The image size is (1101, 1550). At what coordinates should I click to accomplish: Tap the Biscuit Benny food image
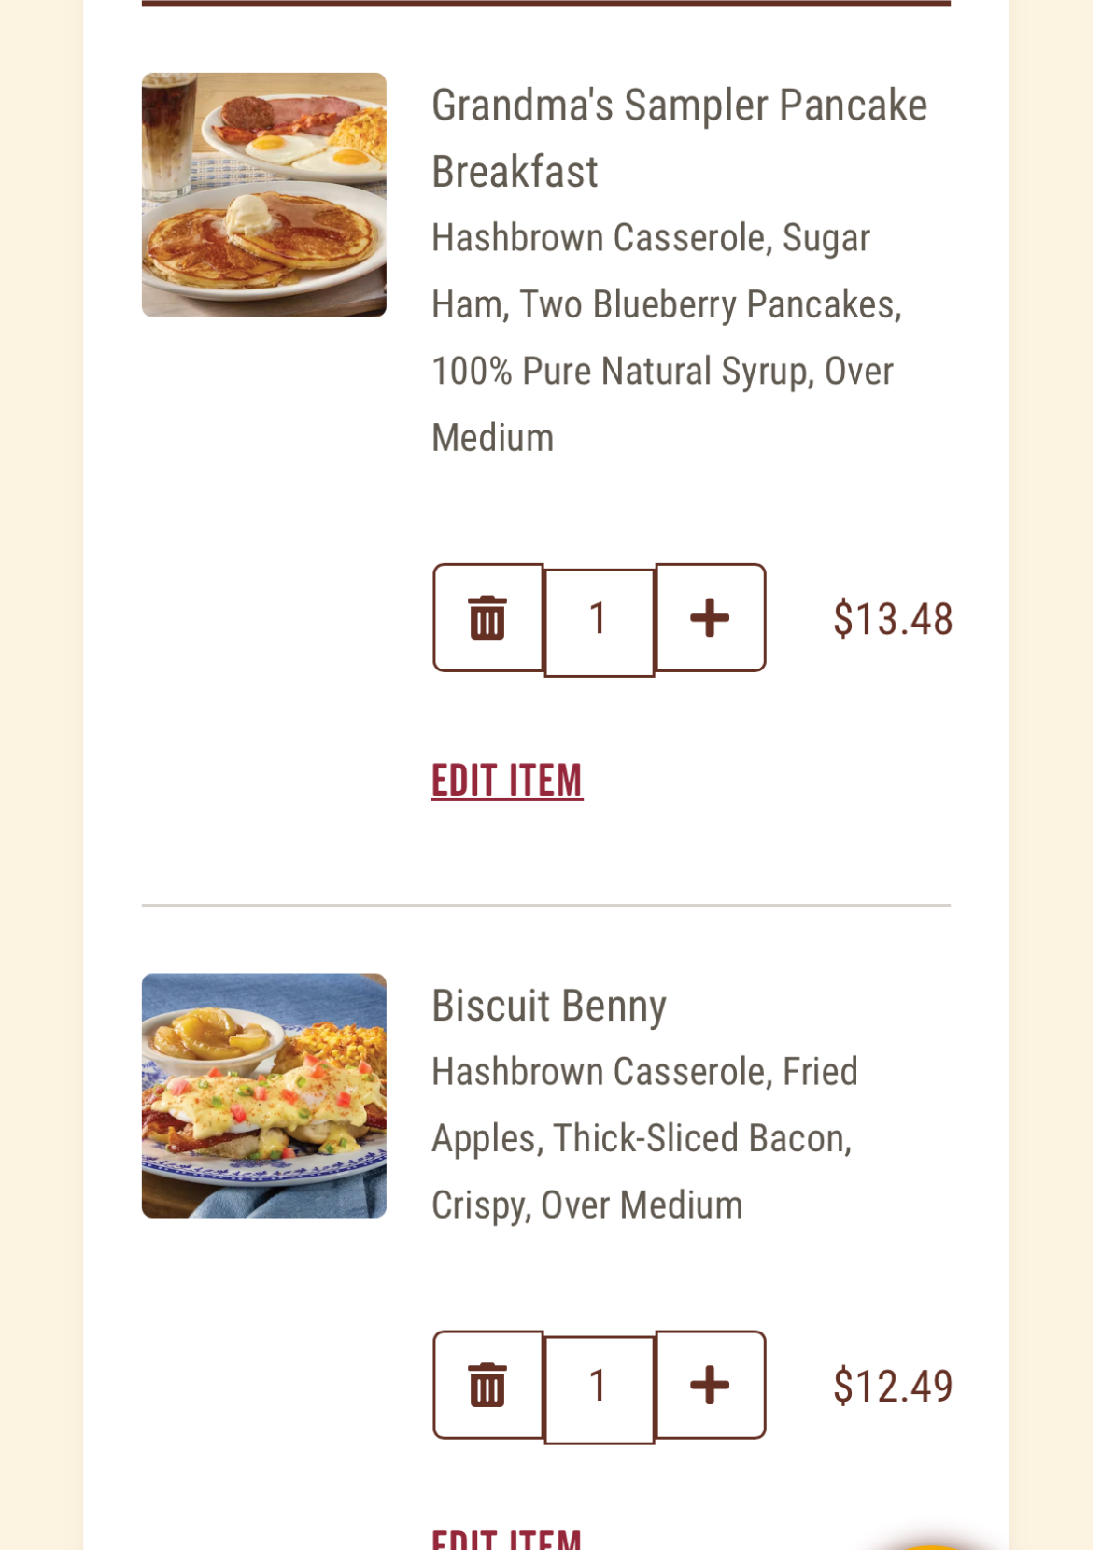click(264, 1095)
